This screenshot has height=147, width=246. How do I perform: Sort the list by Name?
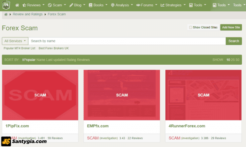(41, 60)
